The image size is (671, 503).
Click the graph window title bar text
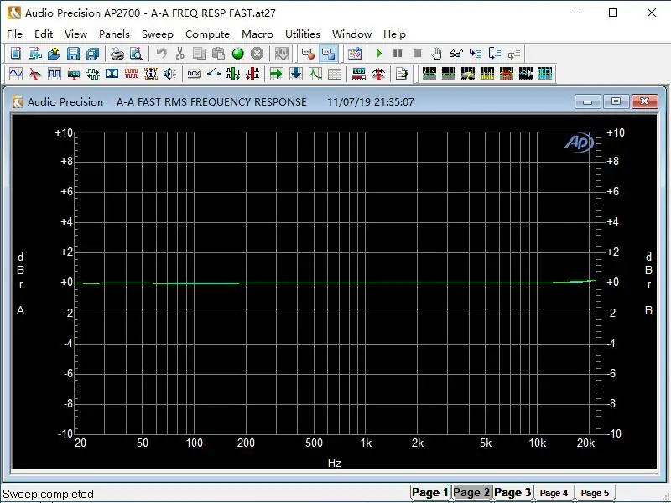[221, 101]
